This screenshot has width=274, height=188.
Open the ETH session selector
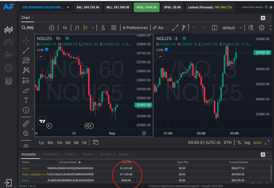[228, 143]
